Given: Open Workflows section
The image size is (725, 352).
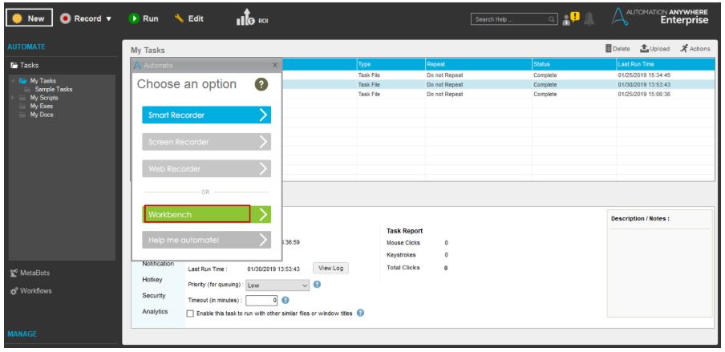Looking at the screenshot, I should pos(31,291).
